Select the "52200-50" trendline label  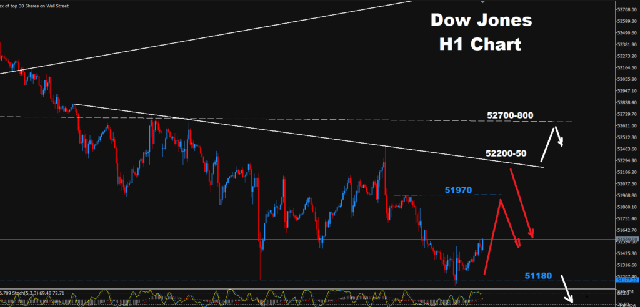tap(506, 153)
